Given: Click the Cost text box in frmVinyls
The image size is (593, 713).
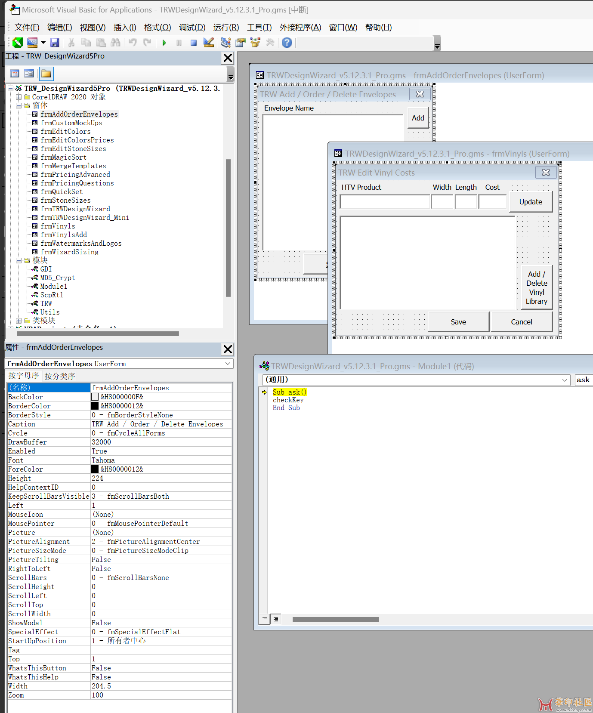Looking at the screenshot, I should pos(492,202).
